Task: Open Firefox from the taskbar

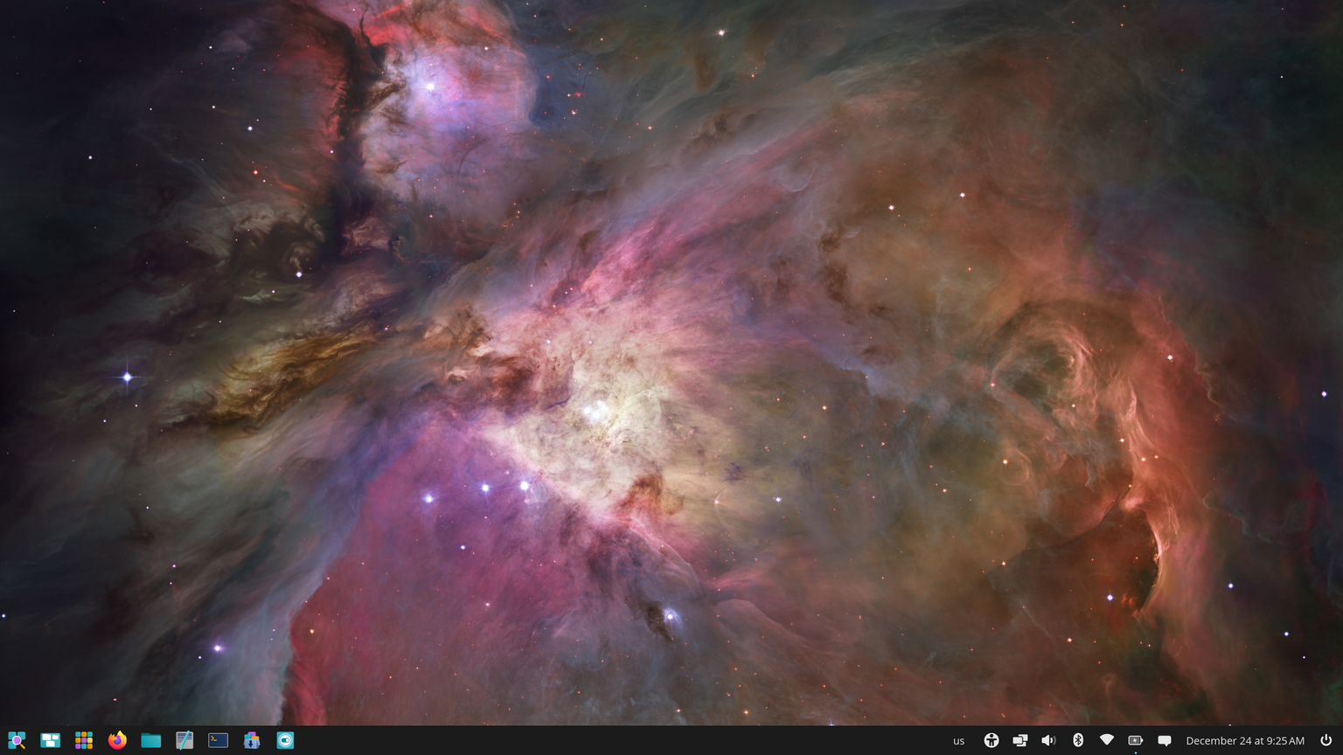Action: [115, 740]
